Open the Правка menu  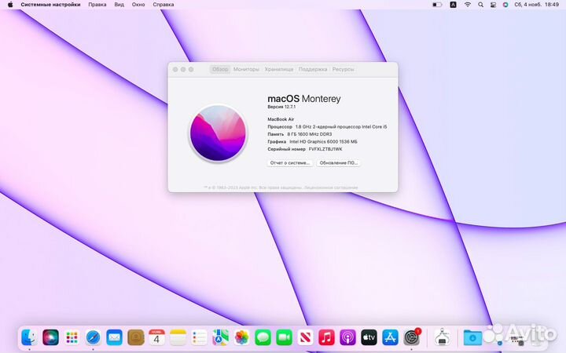coord(97,5)
